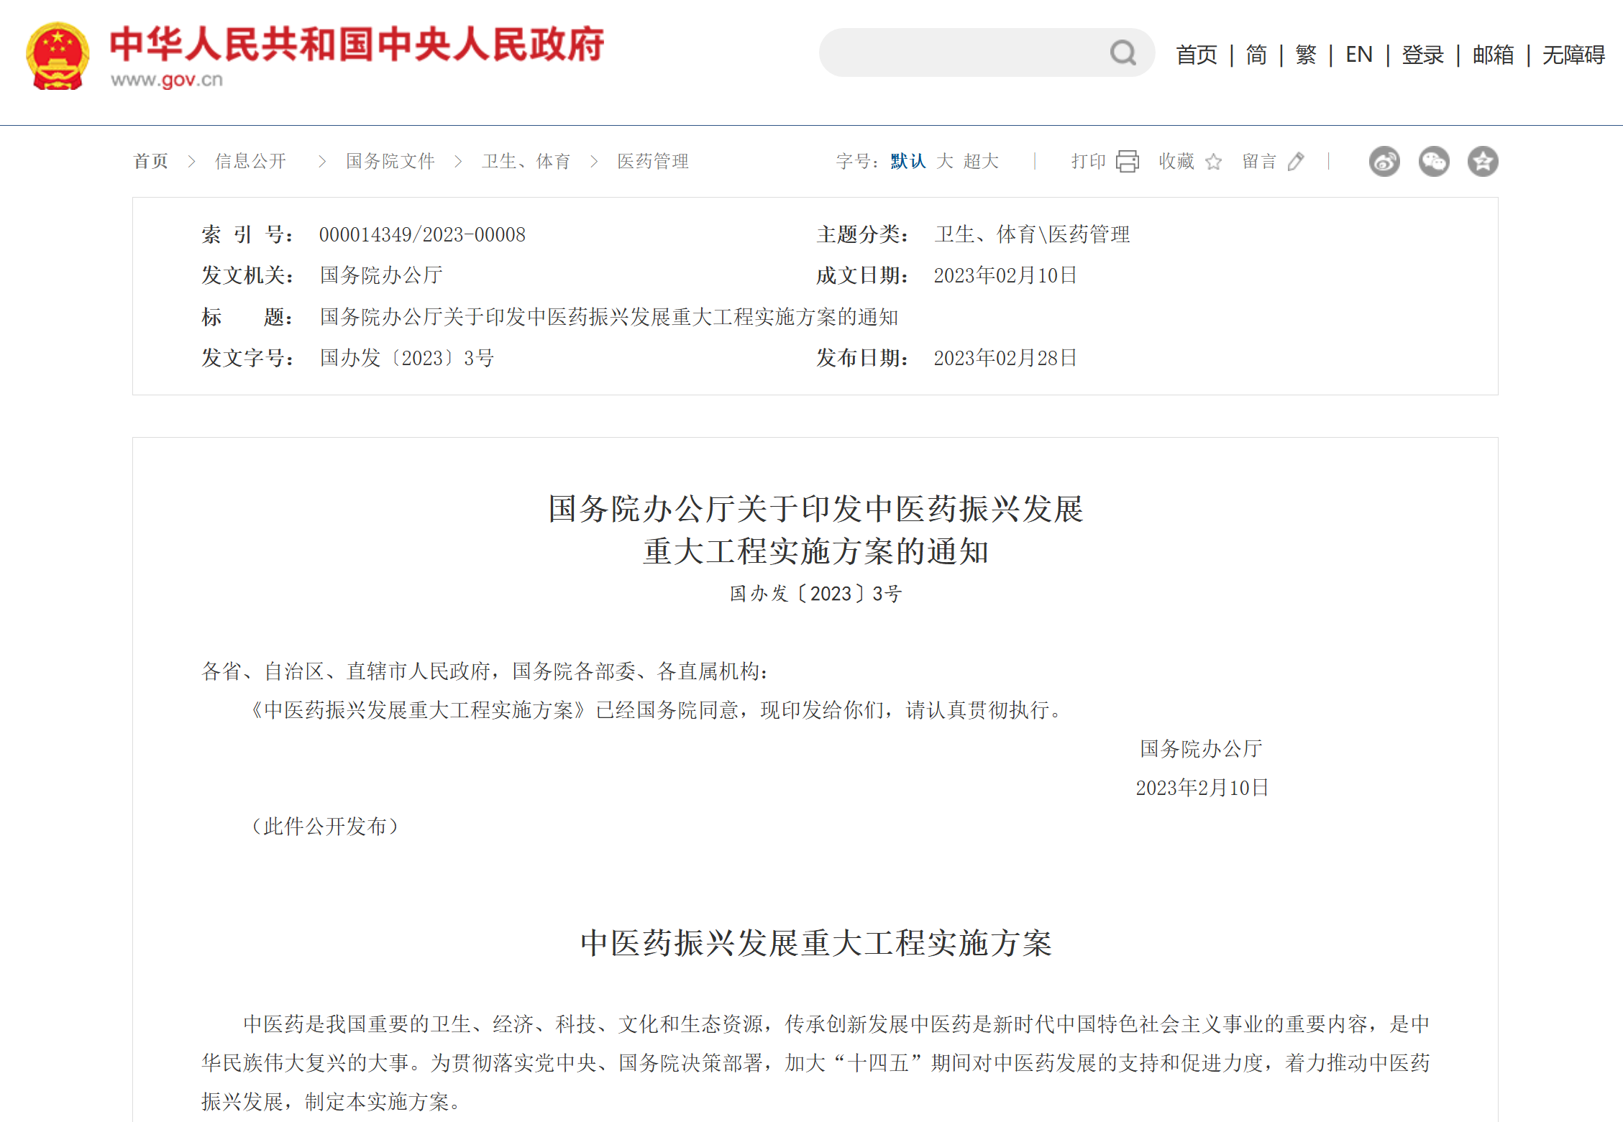Click publish date 2023年02月28日
This screenshot has width=1623, height=1122.
[x=1005, y=358]
